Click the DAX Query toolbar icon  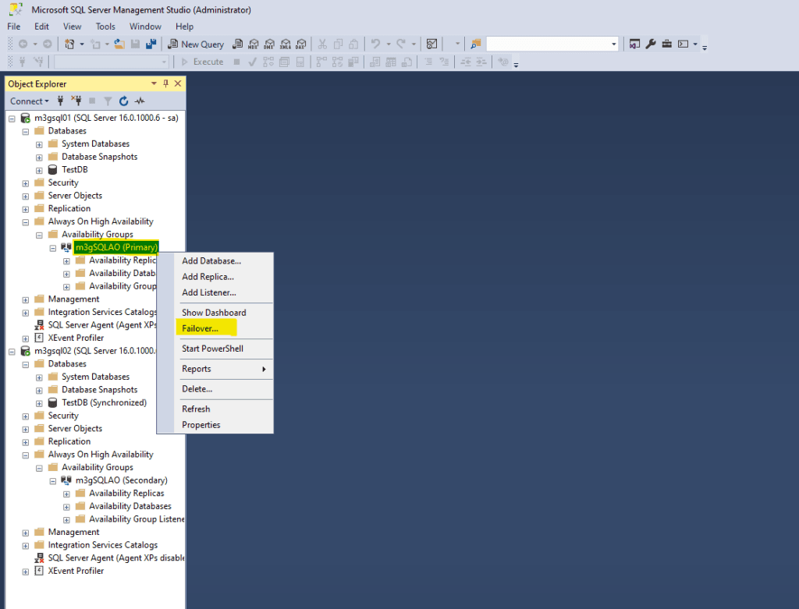click(301, 44)
